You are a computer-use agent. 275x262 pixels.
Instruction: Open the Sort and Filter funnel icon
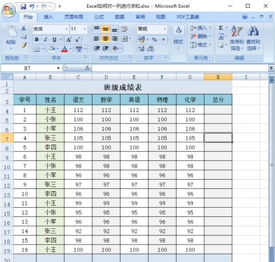(237, 31)
